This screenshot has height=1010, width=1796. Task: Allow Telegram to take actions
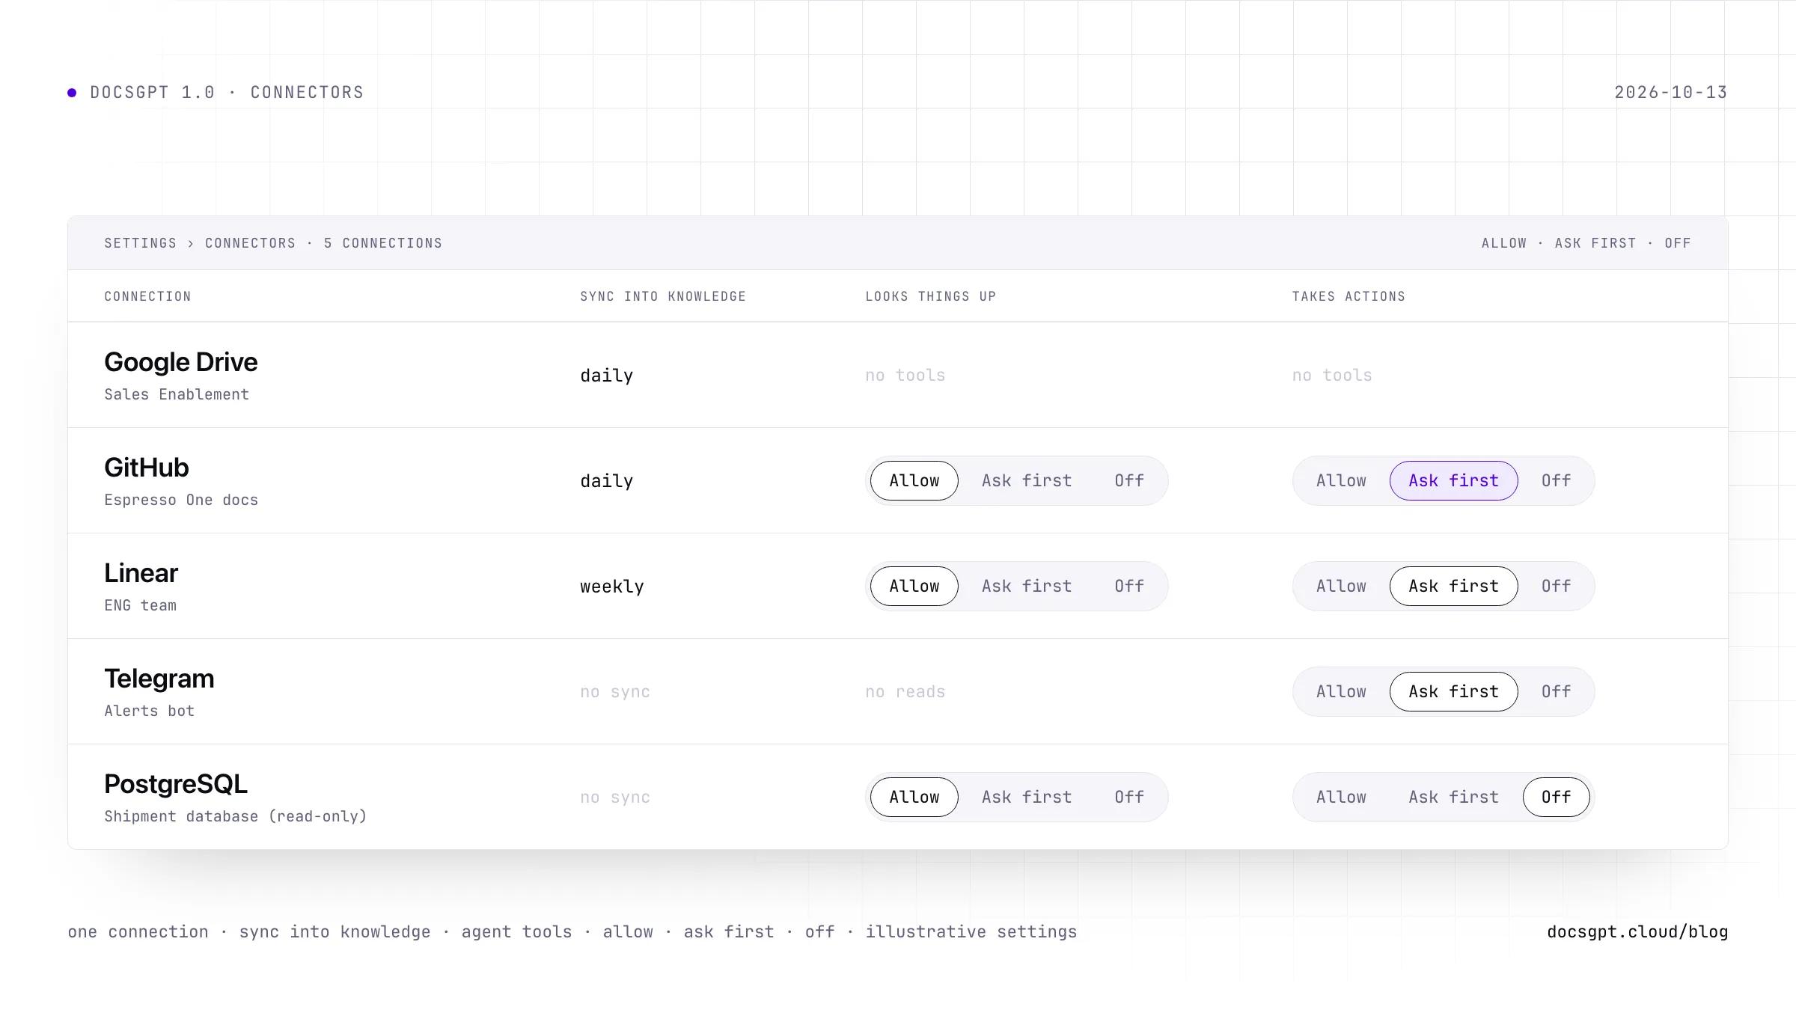(x=1341, y=691)
